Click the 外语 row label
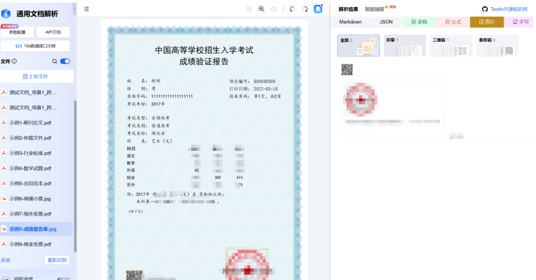Viewport: 536px width, 280px height. 131,170
